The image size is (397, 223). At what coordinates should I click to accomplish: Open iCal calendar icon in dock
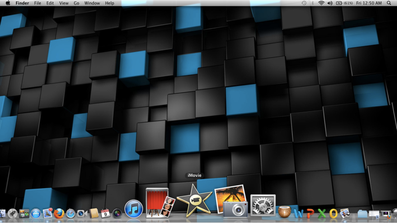point(105,214)
